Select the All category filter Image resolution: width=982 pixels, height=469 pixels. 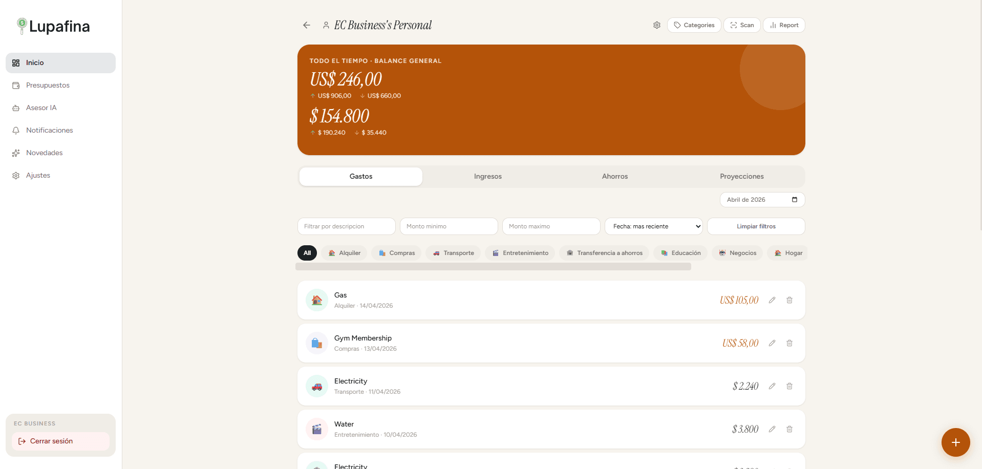307,253
